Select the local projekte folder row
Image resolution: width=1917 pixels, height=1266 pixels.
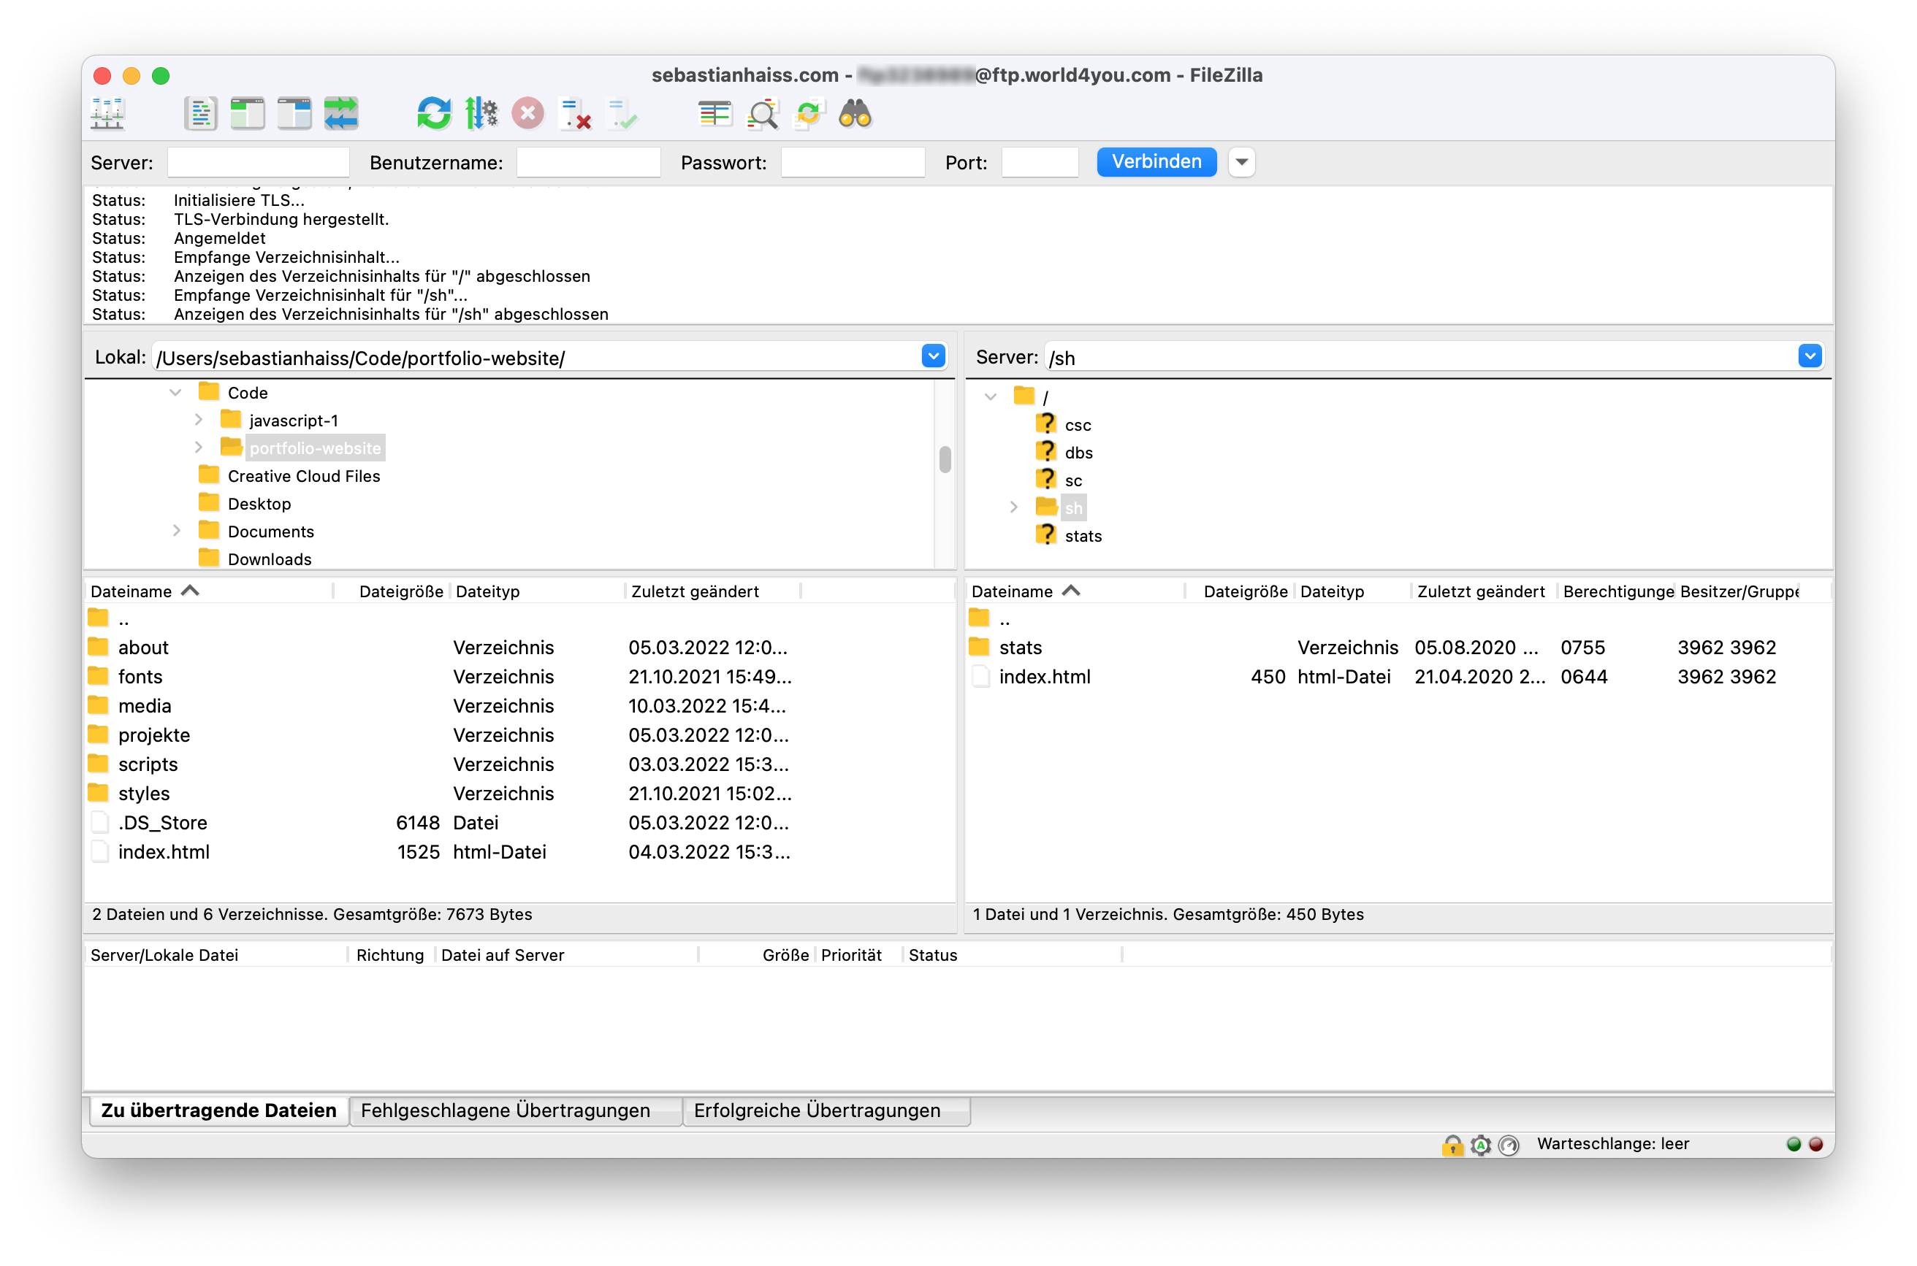(519, 734)
